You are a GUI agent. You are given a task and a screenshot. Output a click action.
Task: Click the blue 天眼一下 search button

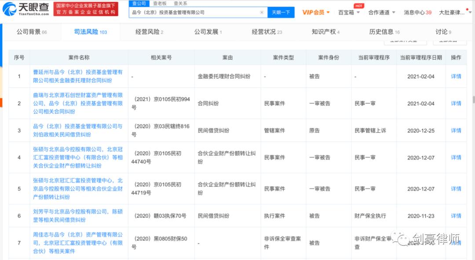click(x=281, y=12)
